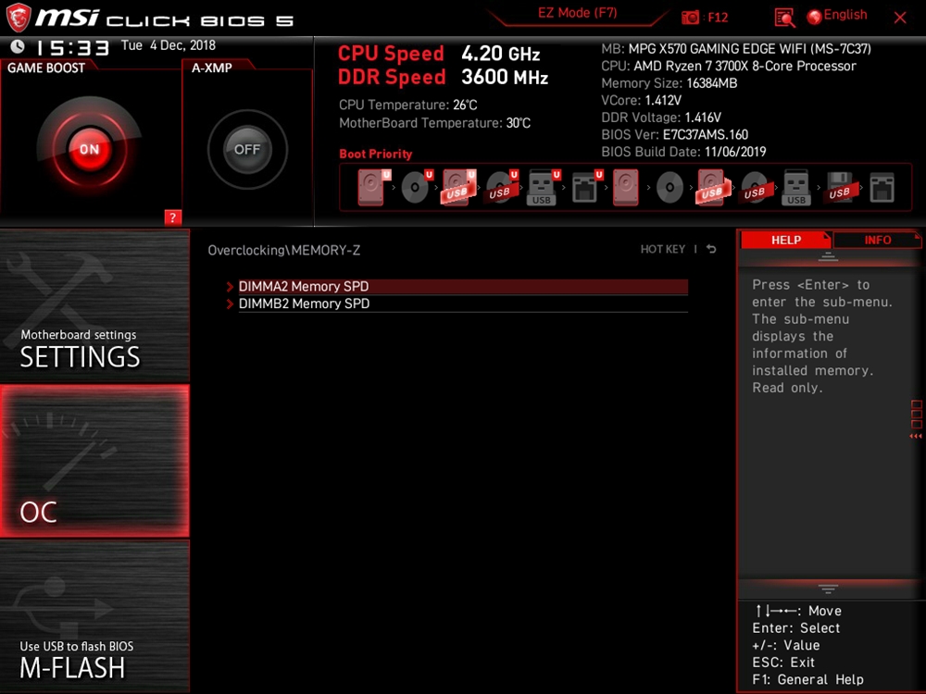This screenshot has width=926, height=694.
Task: Click the hotkey back arrow icon
Action: [x=711, y=250]
